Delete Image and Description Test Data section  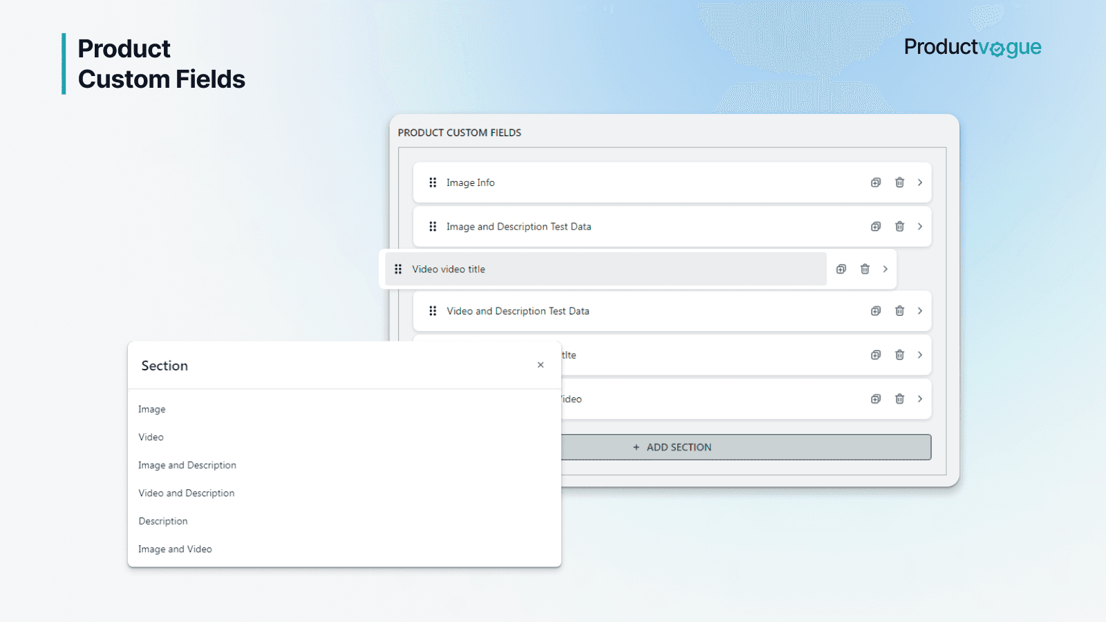(x=899, y=227)
